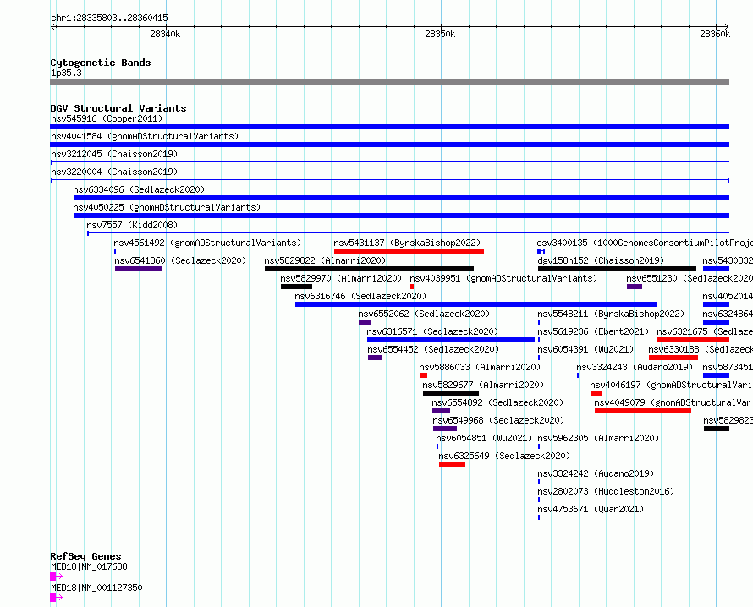Click the 28350k ruler tick label
This screenshot has width=753, height=607.
pyautogui.click(x=440, y=34)
